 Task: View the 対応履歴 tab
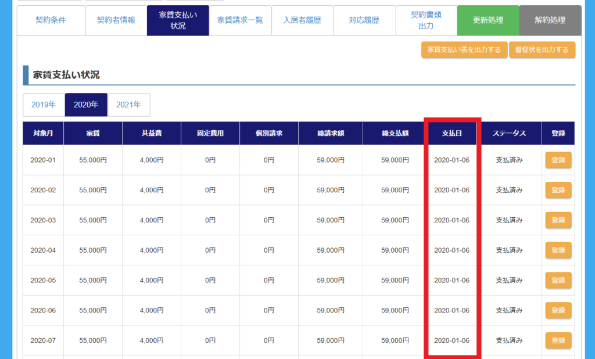point(364,20)
